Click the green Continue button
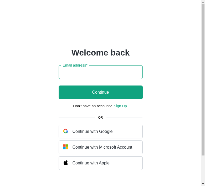This screenshot has height=186, width=205. 101,92
